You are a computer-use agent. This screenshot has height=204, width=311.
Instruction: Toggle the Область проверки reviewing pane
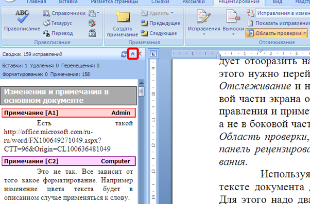[x=274, y=33]
